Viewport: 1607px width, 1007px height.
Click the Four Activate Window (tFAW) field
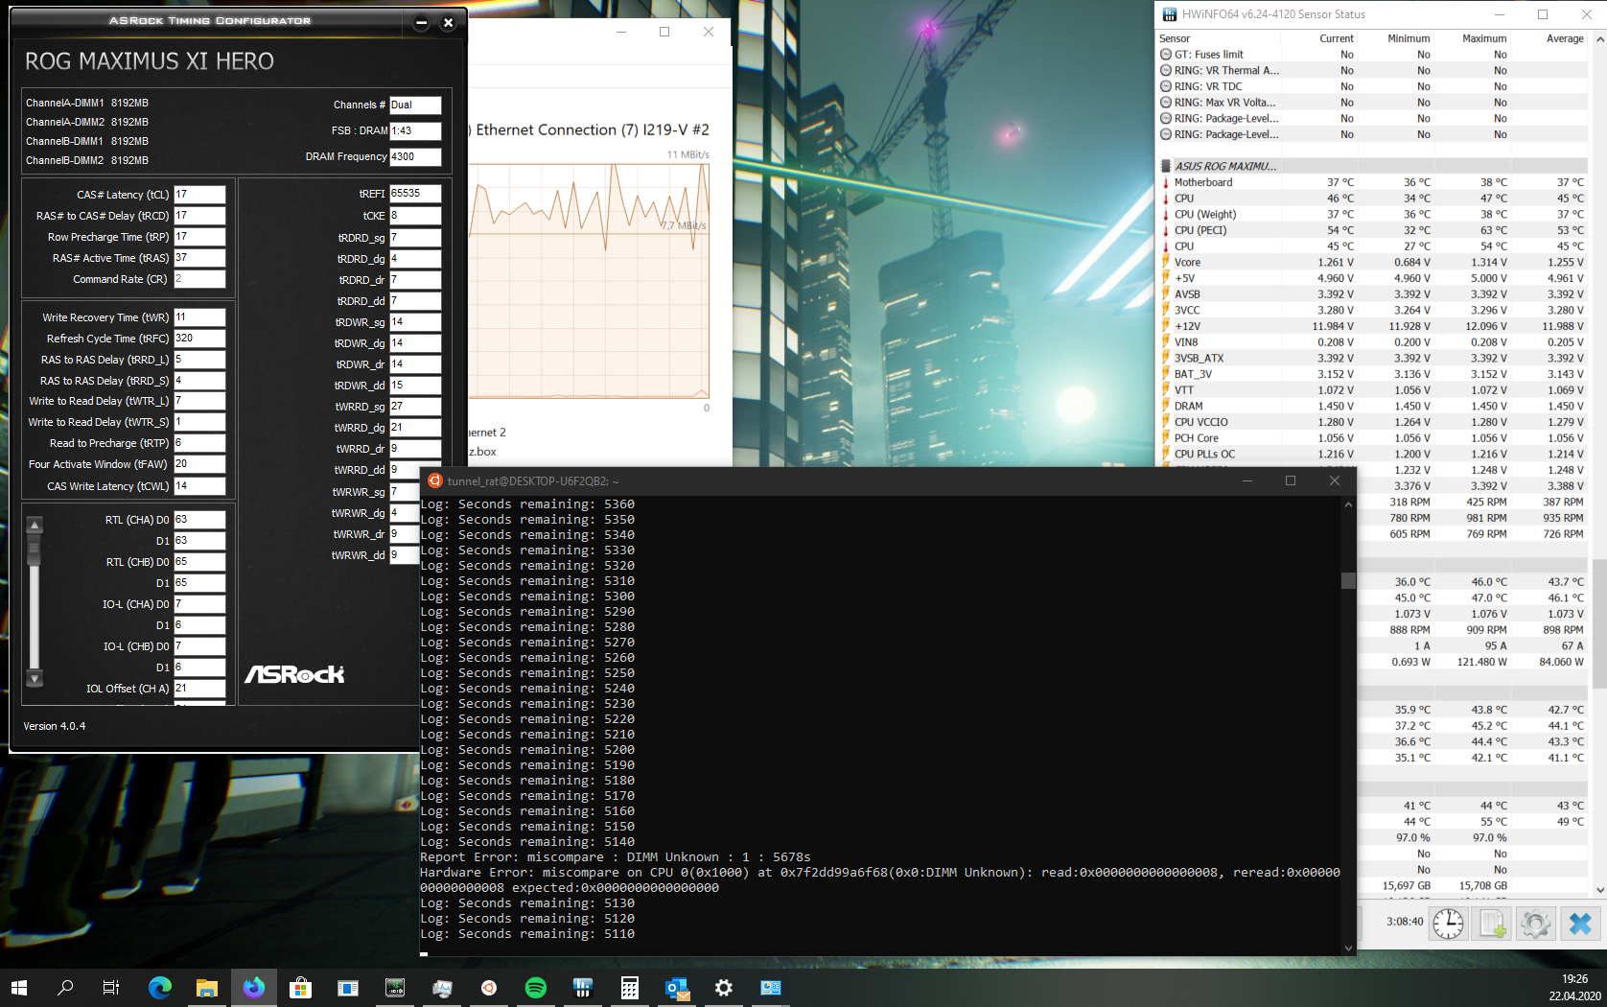tap(199, 464)
